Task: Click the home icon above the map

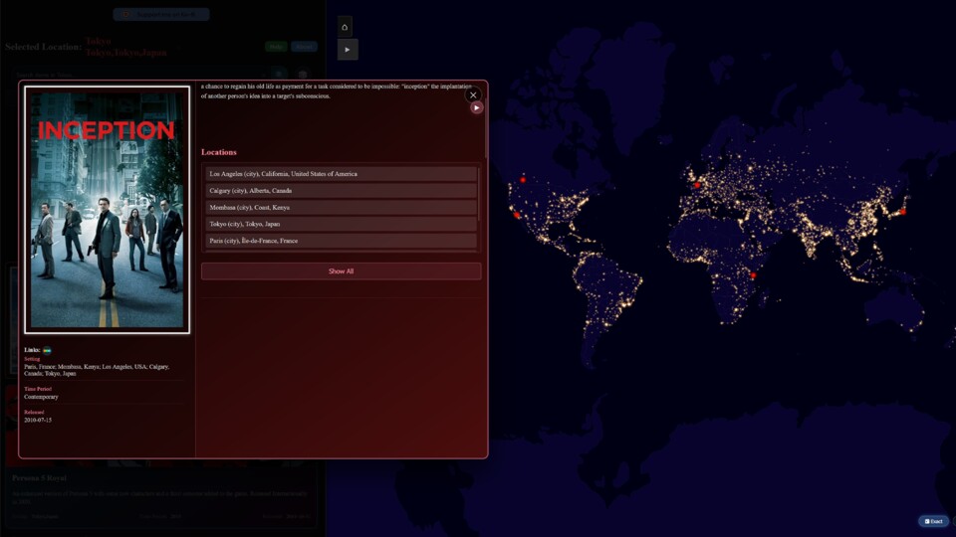Action: 345,27
